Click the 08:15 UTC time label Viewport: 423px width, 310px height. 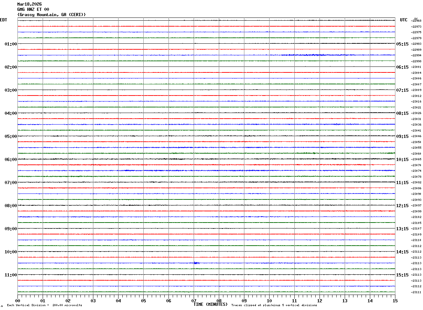tap(402, 113)
